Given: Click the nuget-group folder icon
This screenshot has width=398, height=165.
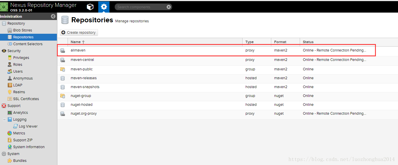Looking at the screenshot, I should pos(63,96).
